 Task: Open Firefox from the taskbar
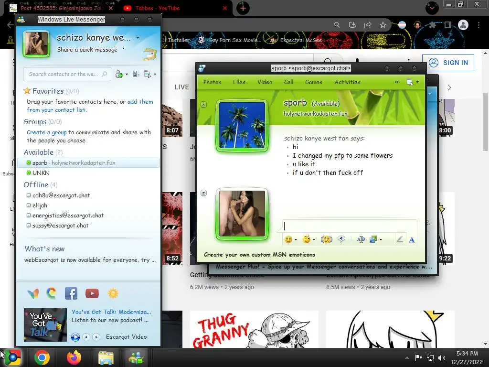click(x=74, y=357)
